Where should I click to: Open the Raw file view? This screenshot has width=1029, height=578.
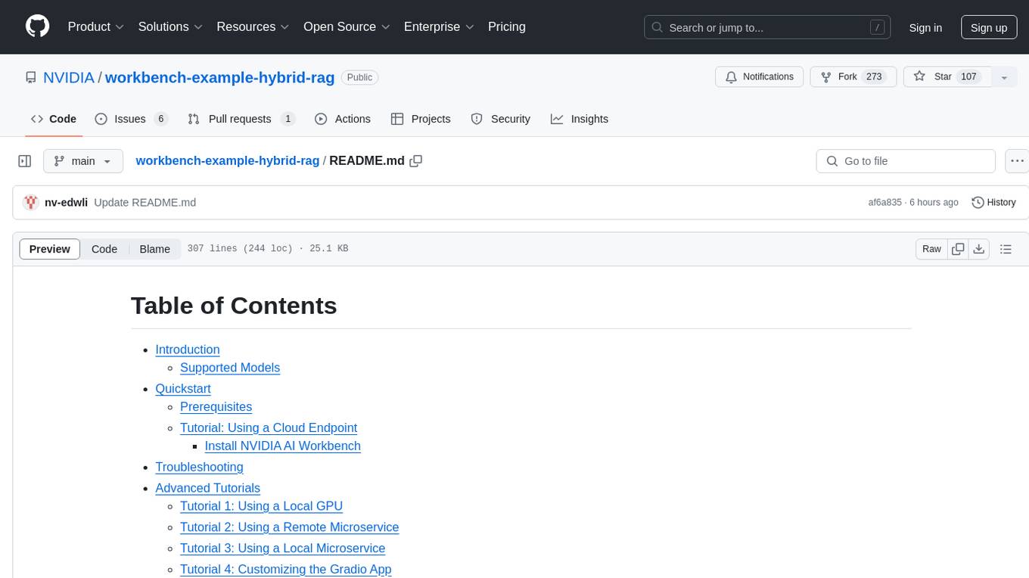[x=931, y=249]
